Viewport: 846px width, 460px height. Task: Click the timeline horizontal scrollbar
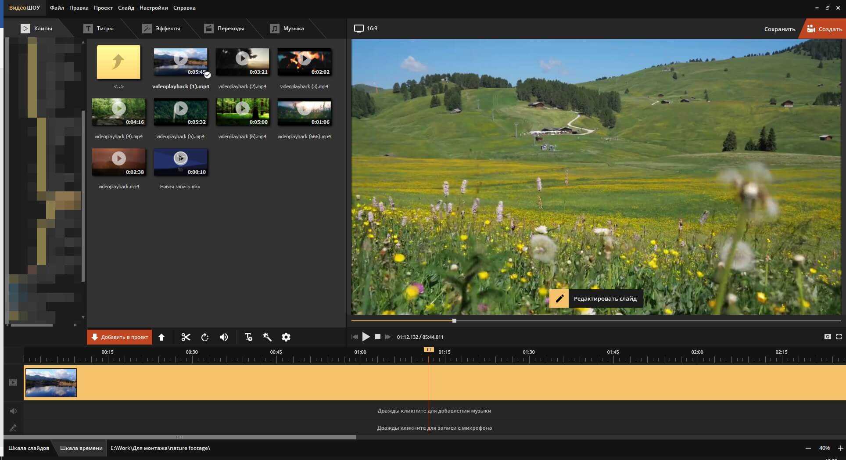pos(179,437)
